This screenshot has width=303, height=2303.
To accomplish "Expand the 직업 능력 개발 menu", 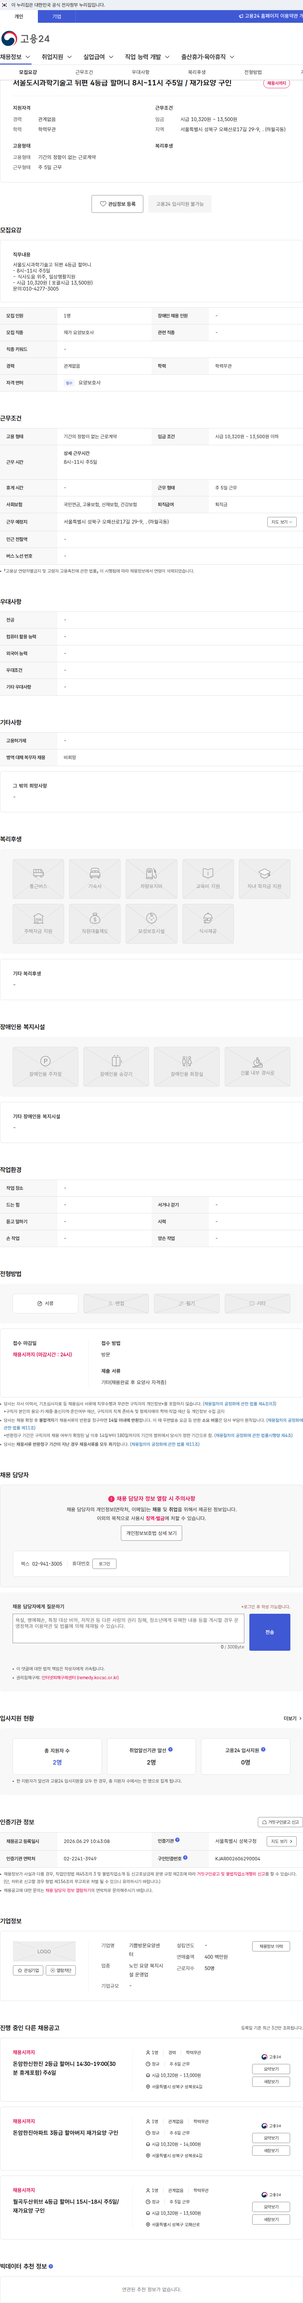I will pos(147,57).
